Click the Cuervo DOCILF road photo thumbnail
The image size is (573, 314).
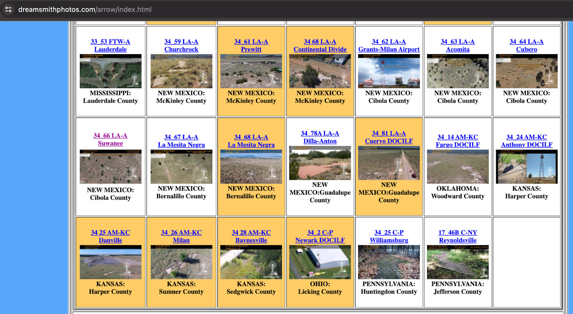(x=389, y=163)
